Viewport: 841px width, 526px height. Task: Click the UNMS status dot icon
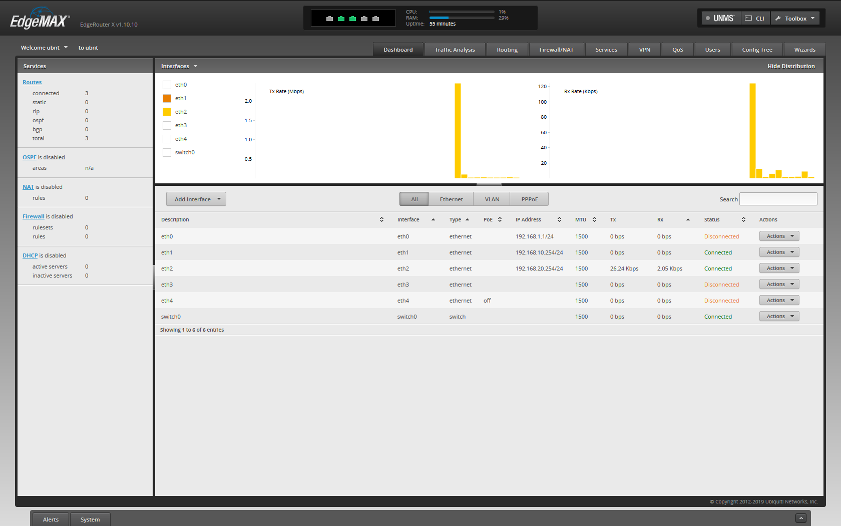coord(708,18)
